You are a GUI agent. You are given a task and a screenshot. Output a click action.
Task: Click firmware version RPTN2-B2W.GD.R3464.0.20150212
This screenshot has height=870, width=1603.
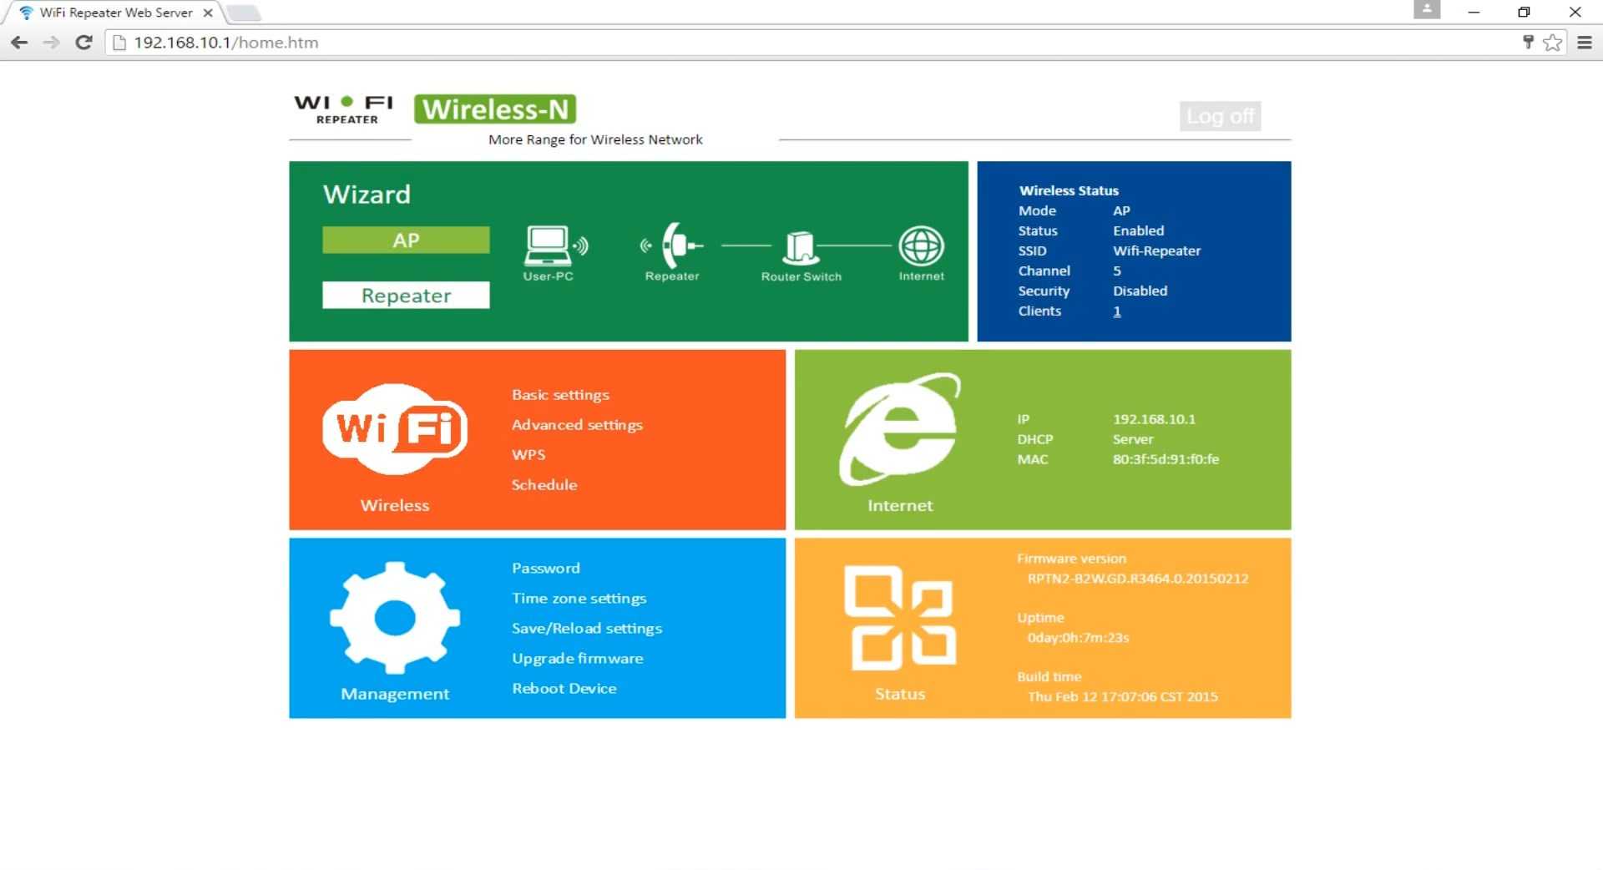[x=1138, y=579]
